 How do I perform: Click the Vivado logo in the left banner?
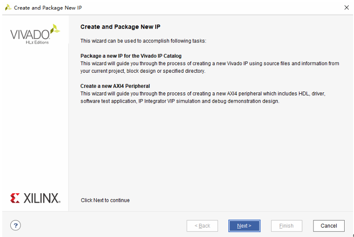click(x=30, y=34)
